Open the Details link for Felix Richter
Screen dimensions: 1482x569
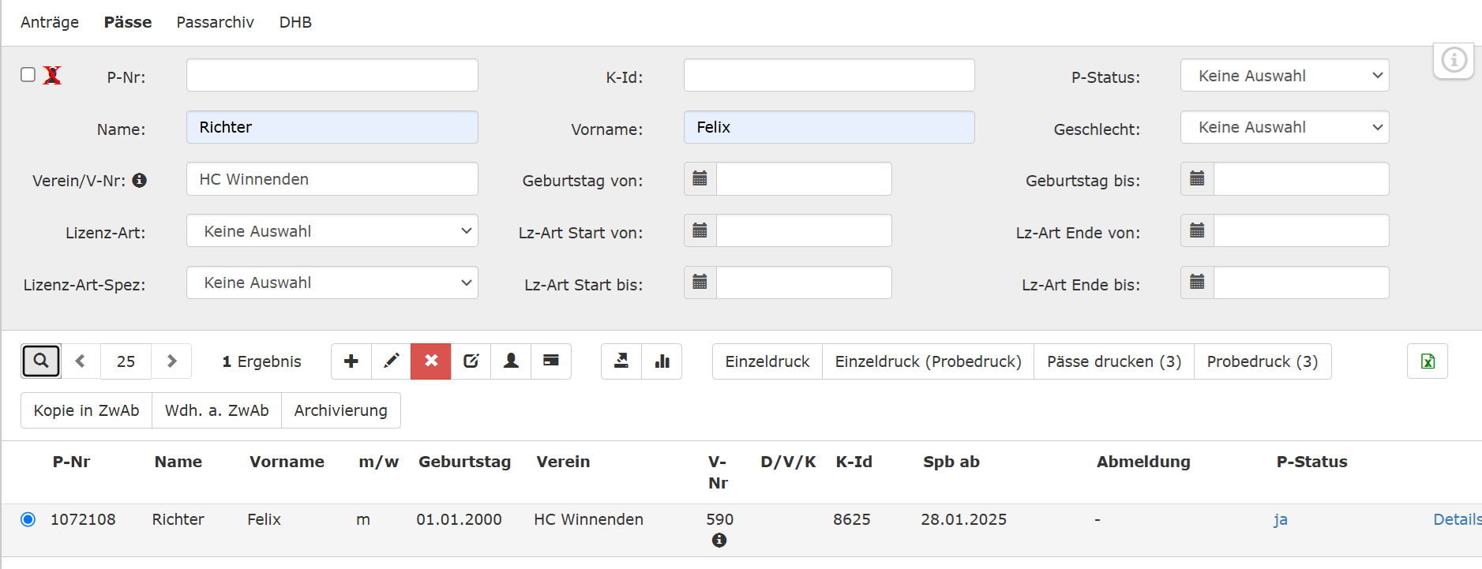coord(1456,519)
